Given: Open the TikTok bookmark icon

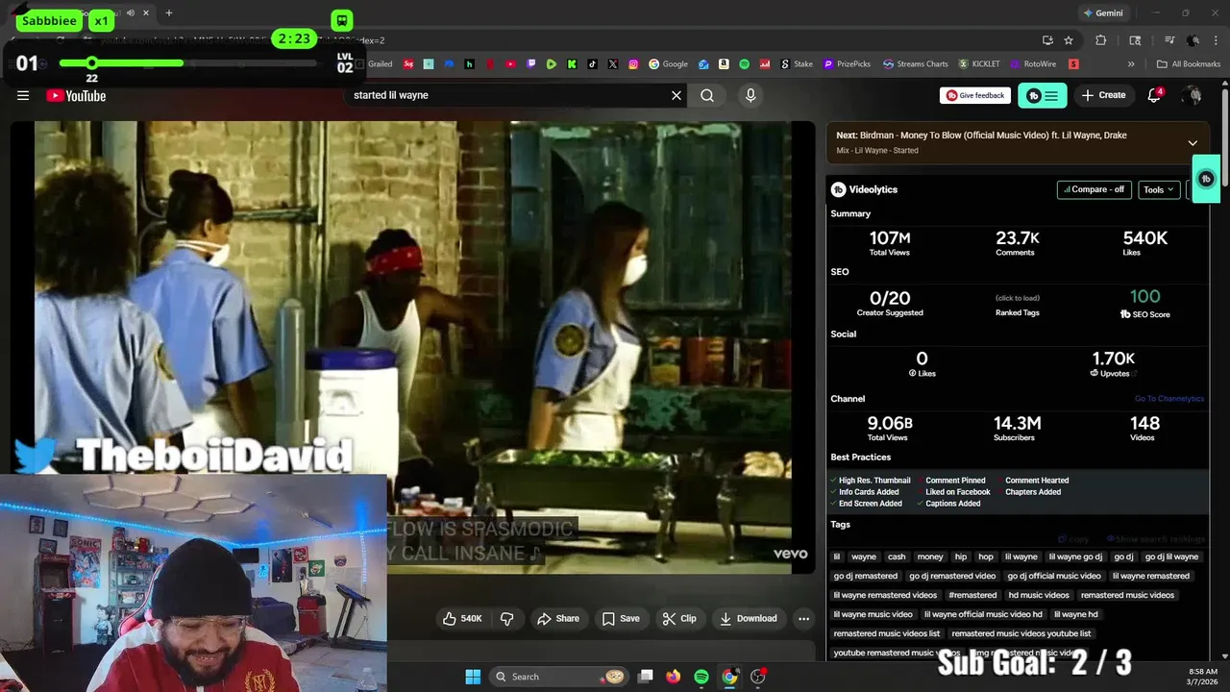Looking at the screenshot, I should pos(592,64).
